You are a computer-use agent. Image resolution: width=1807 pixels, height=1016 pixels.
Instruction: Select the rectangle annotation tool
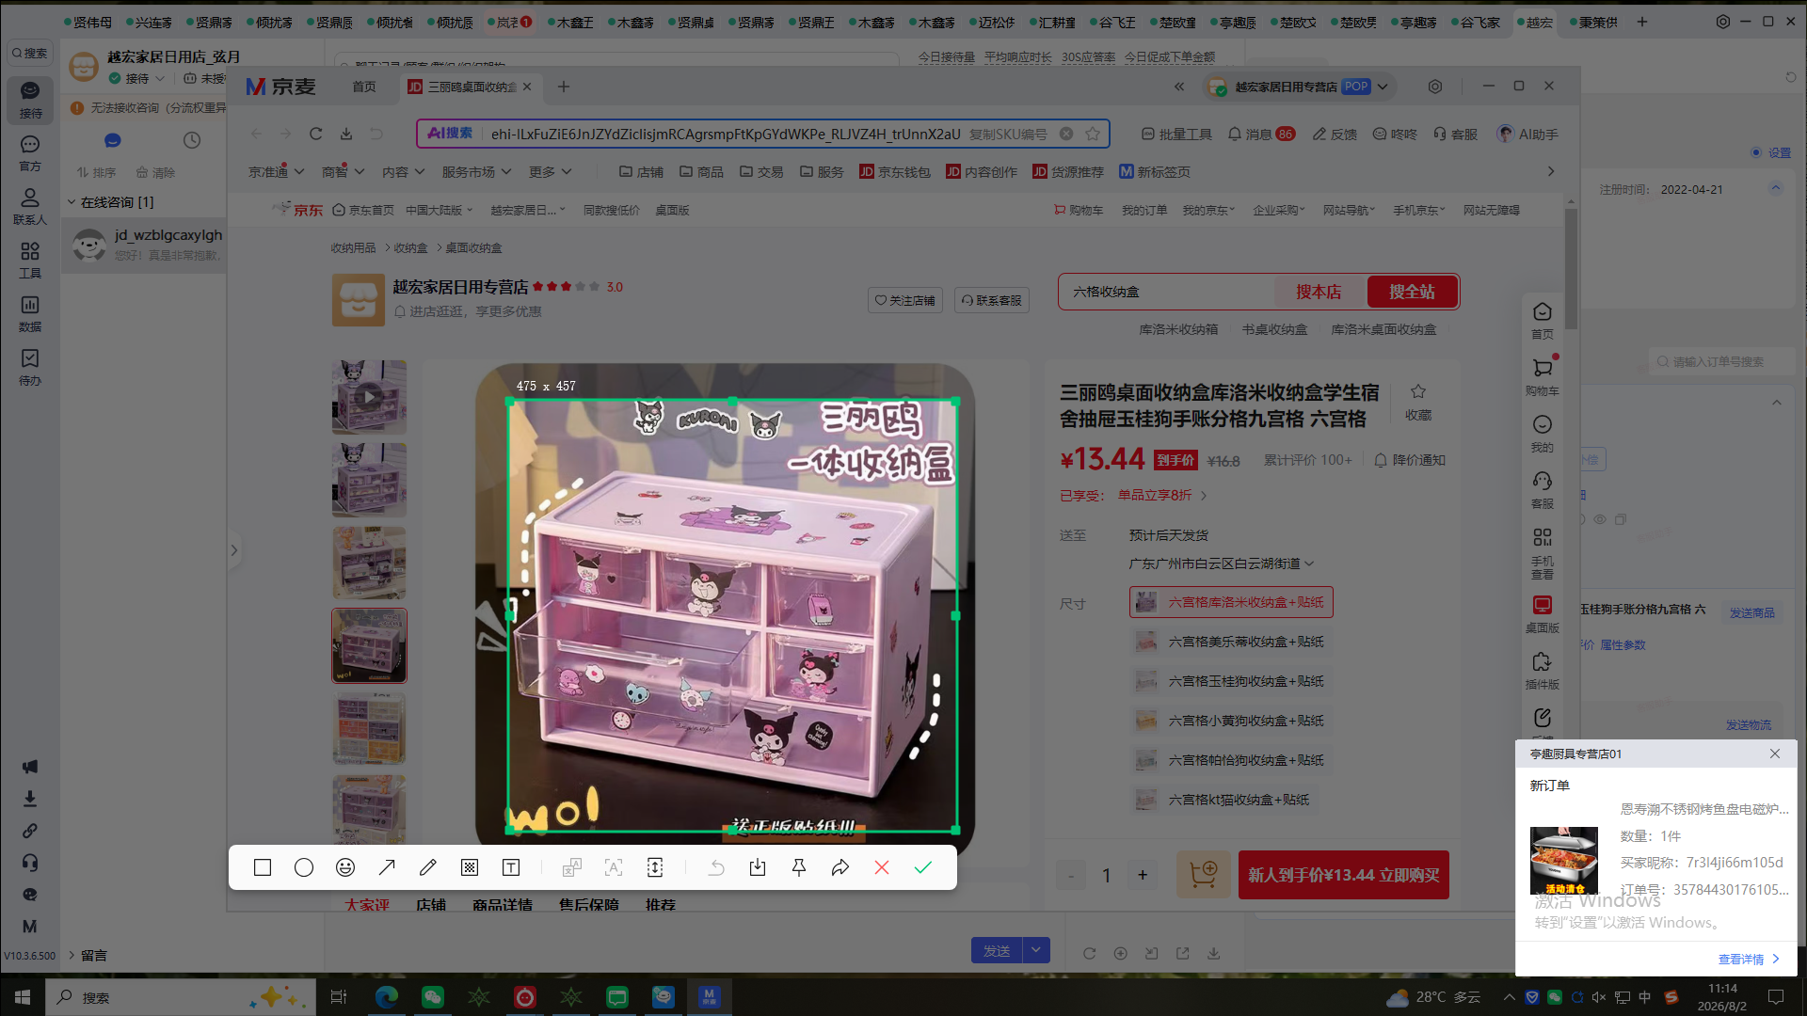click(263, 867)
